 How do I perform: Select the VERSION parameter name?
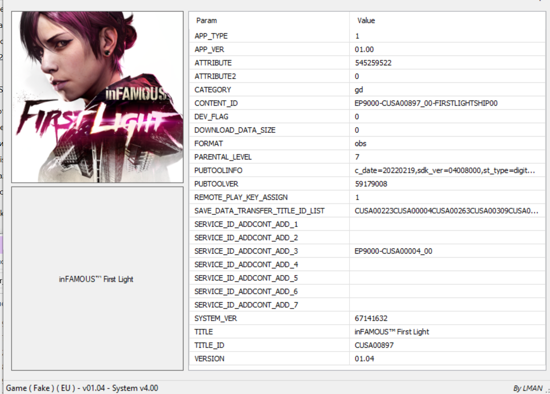pos(210,359)
